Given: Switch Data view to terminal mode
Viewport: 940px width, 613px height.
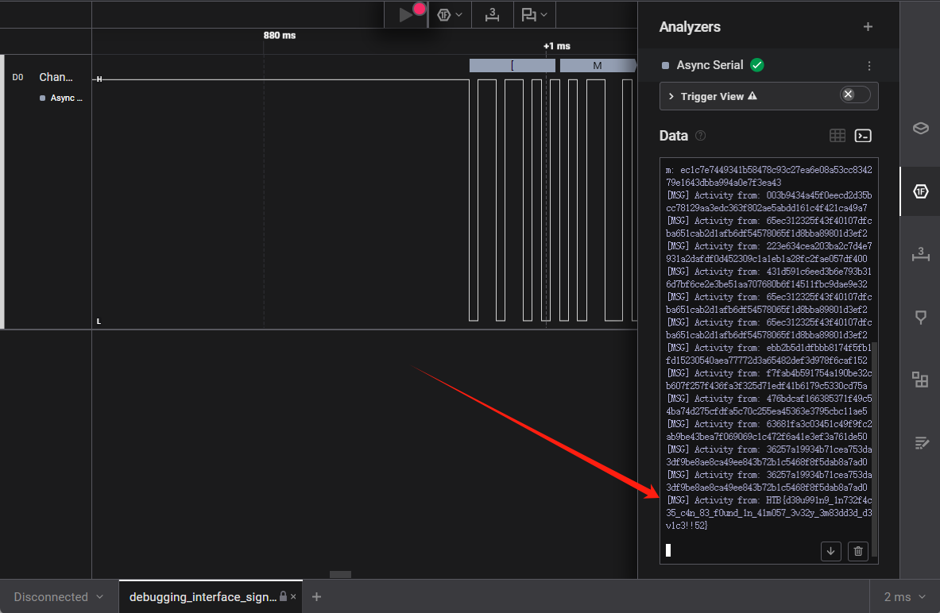Looking at the screenshot, I should [x=863, y=136].
